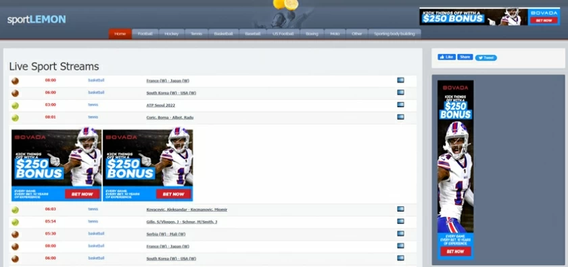Image resolution: width=568 pixels, height=267 pixels.
Task: Open the stream icon for Kovacevic - Kecmanovic match
Action: [400, 209]
